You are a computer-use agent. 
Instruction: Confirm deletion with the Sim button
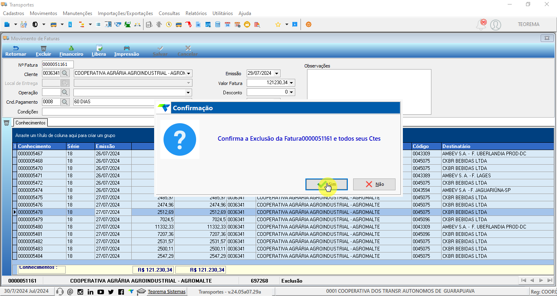coord(327,184)
